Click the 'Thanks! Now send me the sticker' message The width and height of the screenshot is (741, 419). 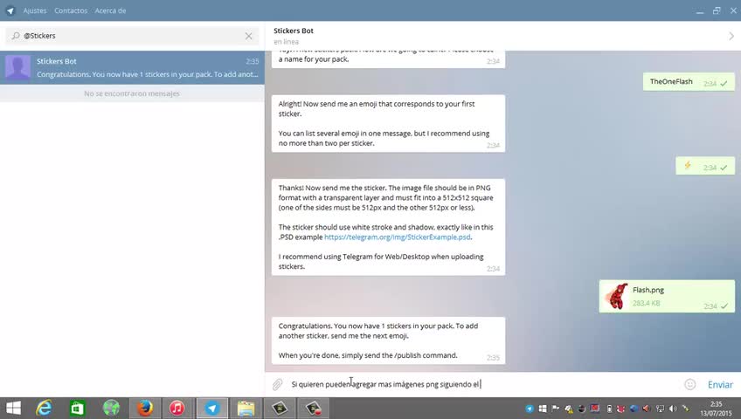pos(388,227)
